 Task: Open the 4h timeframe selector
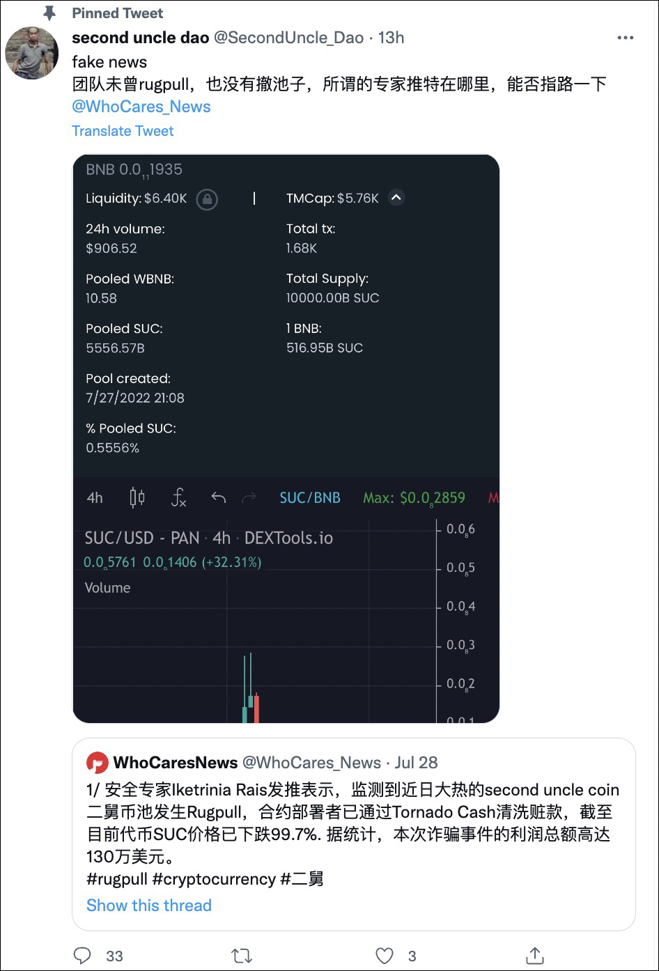[95, 497]
